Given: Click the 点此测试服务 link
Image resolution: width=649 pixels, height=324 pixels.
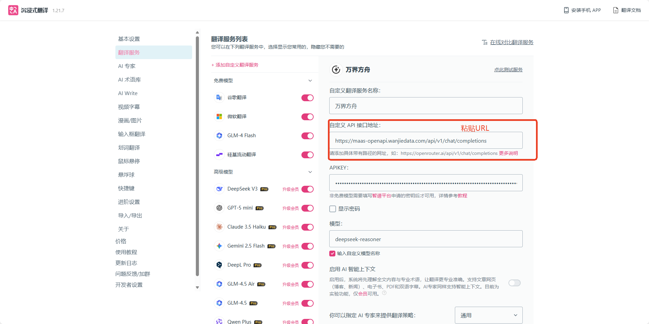Looking at the screenshot, I should (x=508, y=70).
